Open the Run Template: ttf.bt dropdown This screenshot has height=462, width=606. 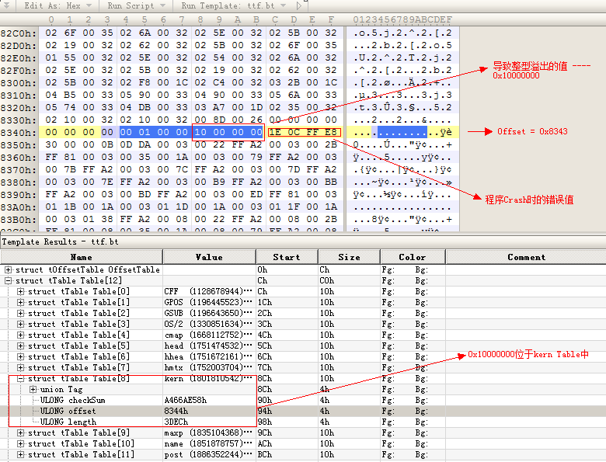pos(234,5)
